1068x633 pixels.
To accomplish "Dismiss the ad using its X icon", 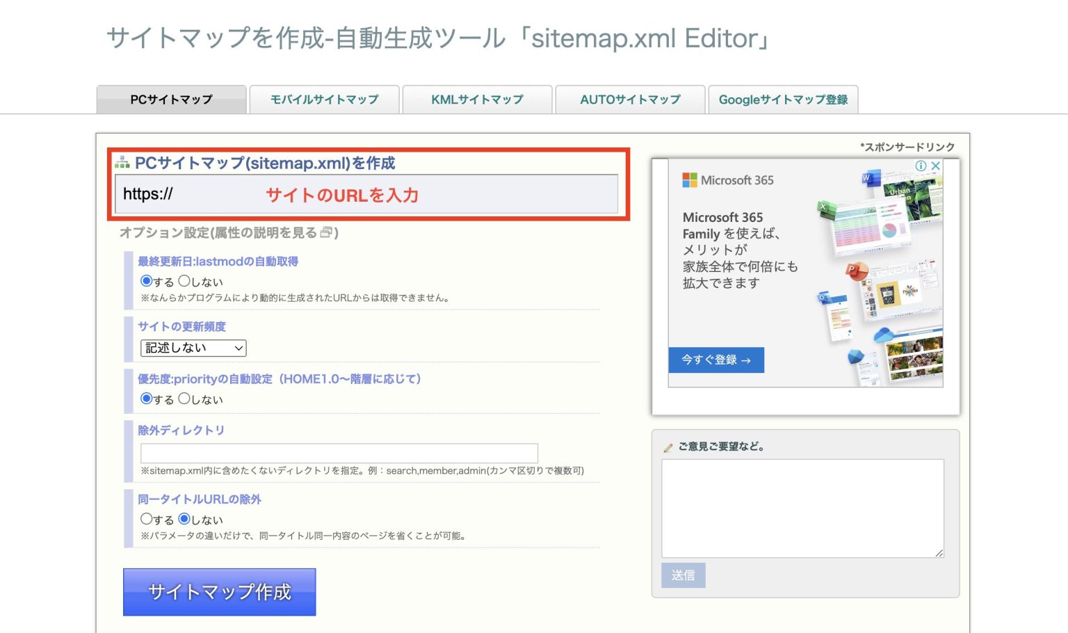I will point(936,166).
